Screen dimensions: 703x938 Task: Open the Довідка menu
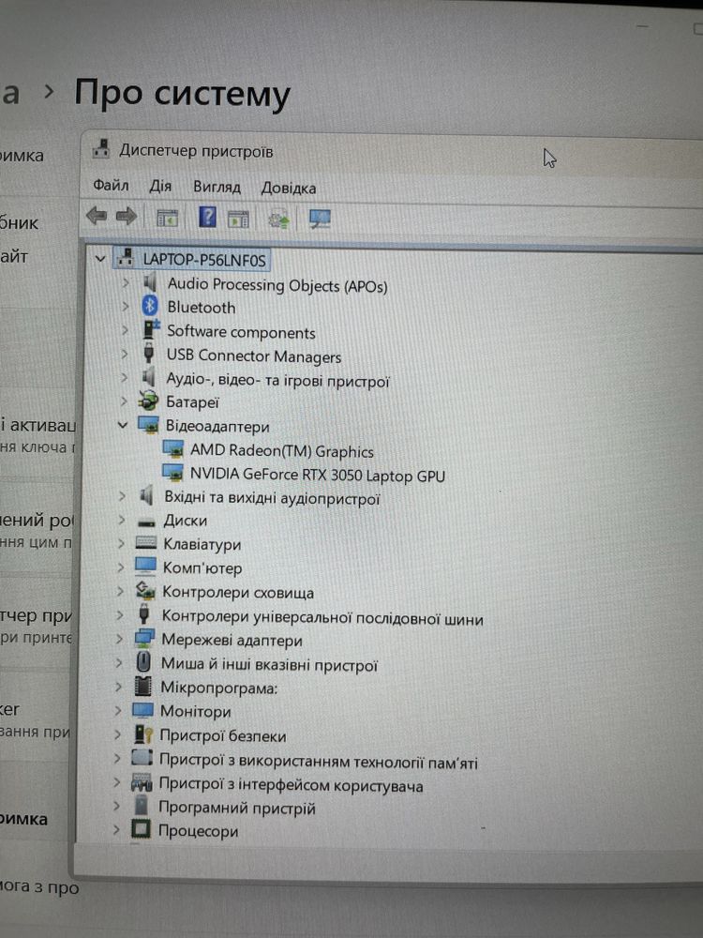[x=288, y=189]
